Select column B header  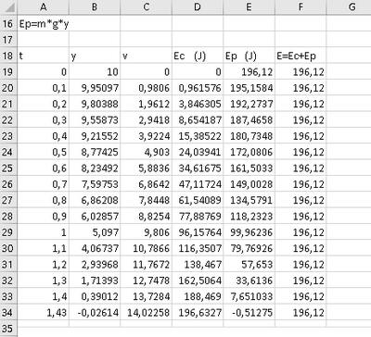click(95, 6)
